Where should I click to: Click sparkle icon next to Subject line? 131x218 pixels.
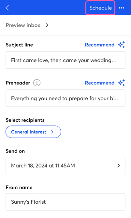click(122, 45)
